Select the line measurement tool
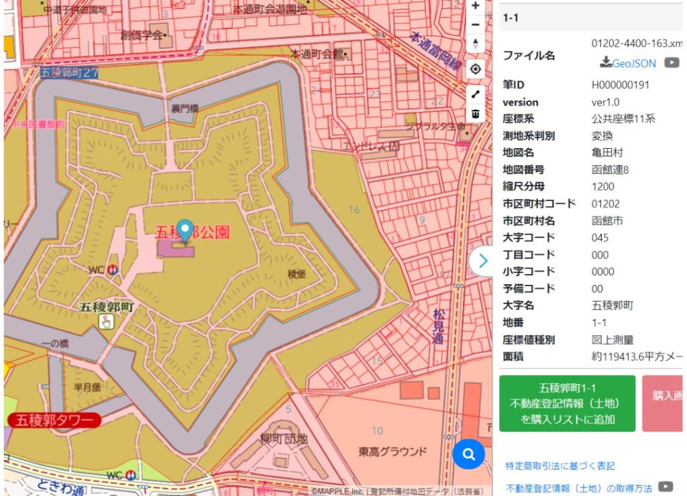This screenshot has width=687, height=496. (x=475, y=95)
